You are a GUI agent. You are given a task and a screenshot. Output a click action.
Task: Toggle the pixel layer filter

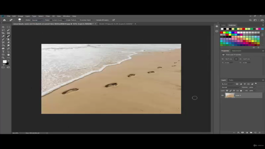(237, 84)
